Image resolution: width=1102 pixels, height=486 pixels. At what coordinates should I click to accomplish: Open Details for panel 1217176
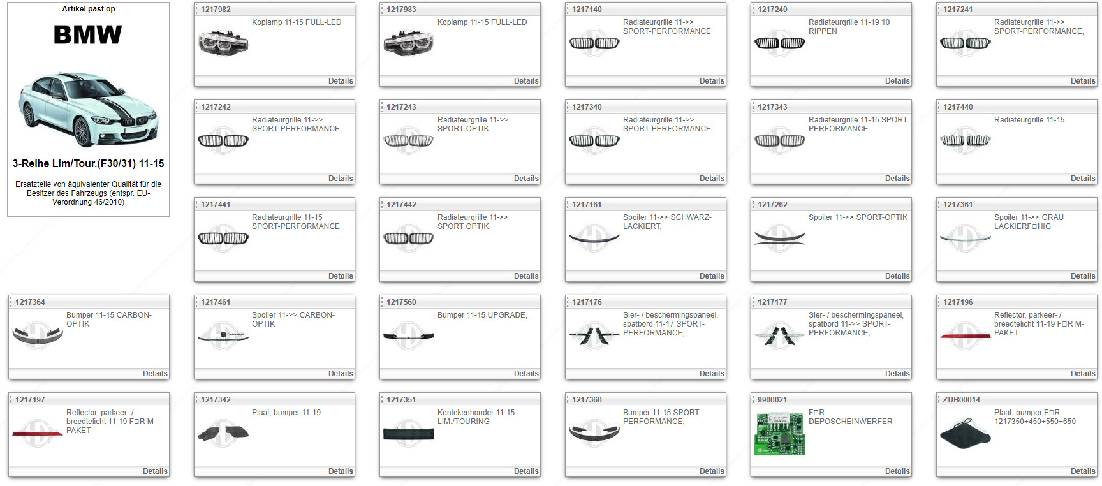tap(712, 374)
